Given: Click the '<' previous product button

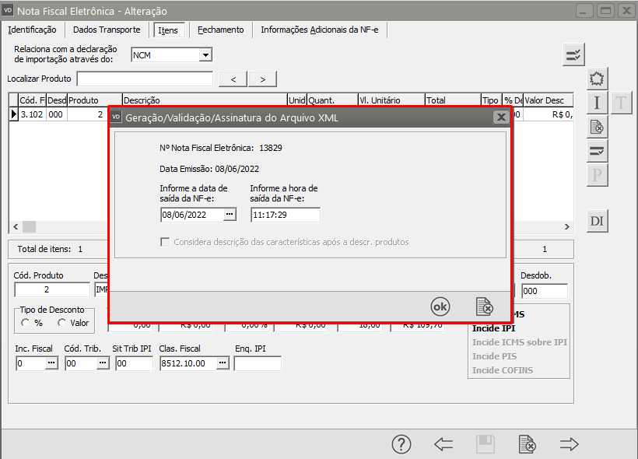Looking at the screenshot, I should tap(233, 79).
